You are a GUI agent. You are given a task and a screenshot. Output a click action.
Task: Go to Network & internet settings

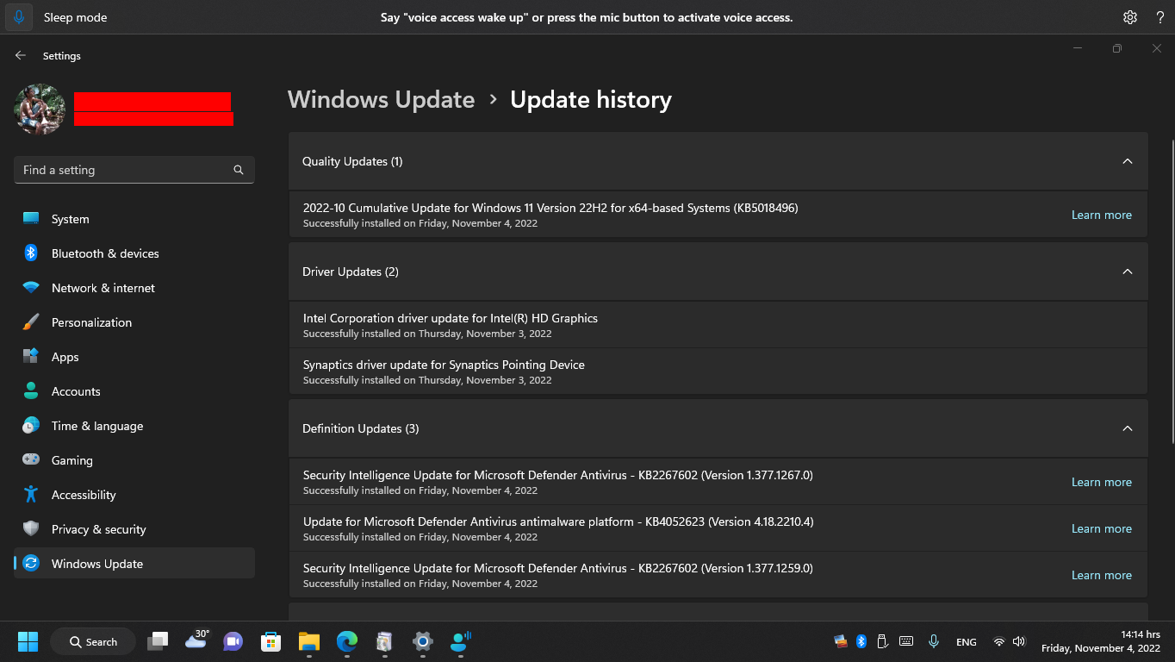134,288
